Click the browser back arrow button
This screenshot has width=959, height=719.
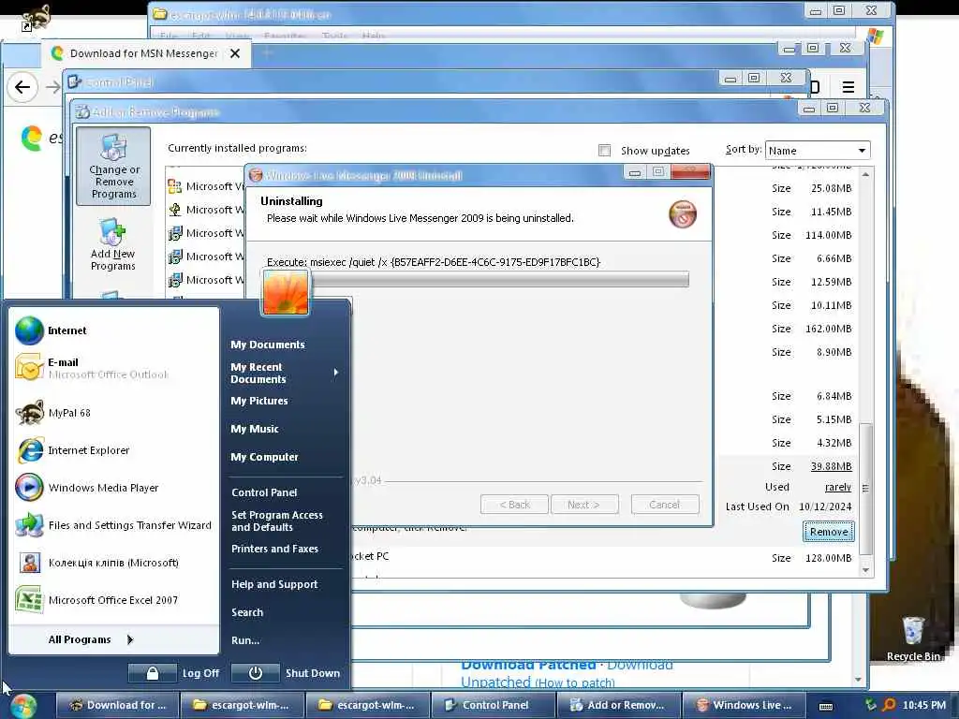coord(22,87)
